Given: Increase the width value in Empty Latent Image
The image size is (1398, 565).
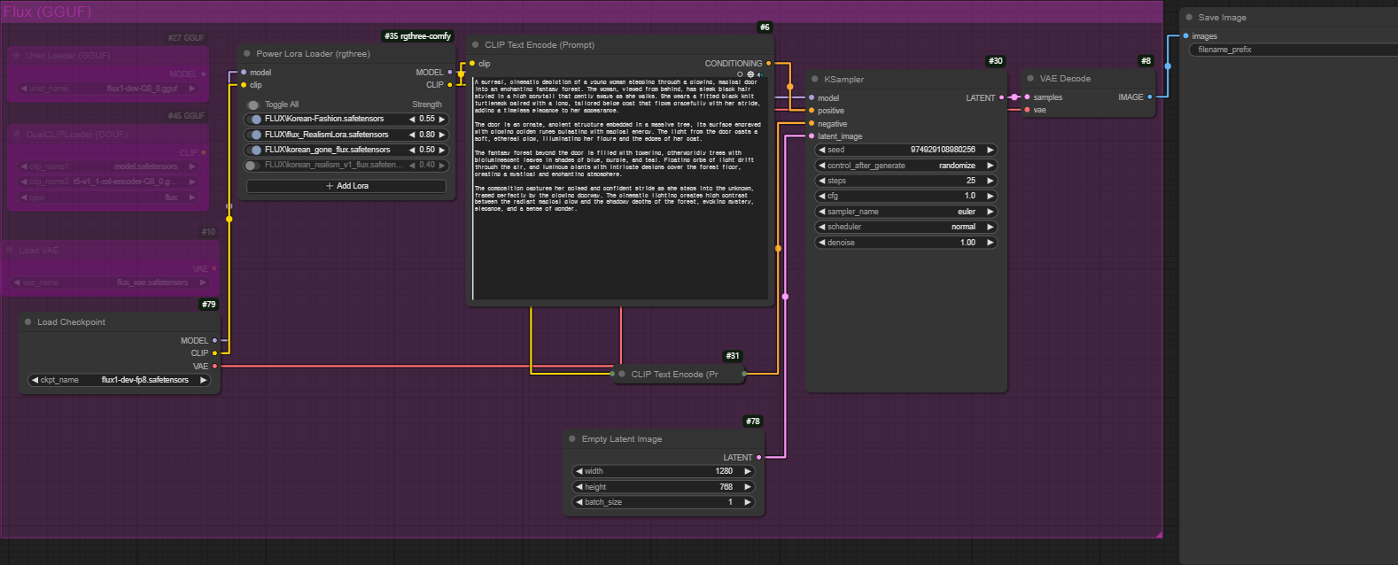Looking at the screenshot, I should click(x=747, y=471).
